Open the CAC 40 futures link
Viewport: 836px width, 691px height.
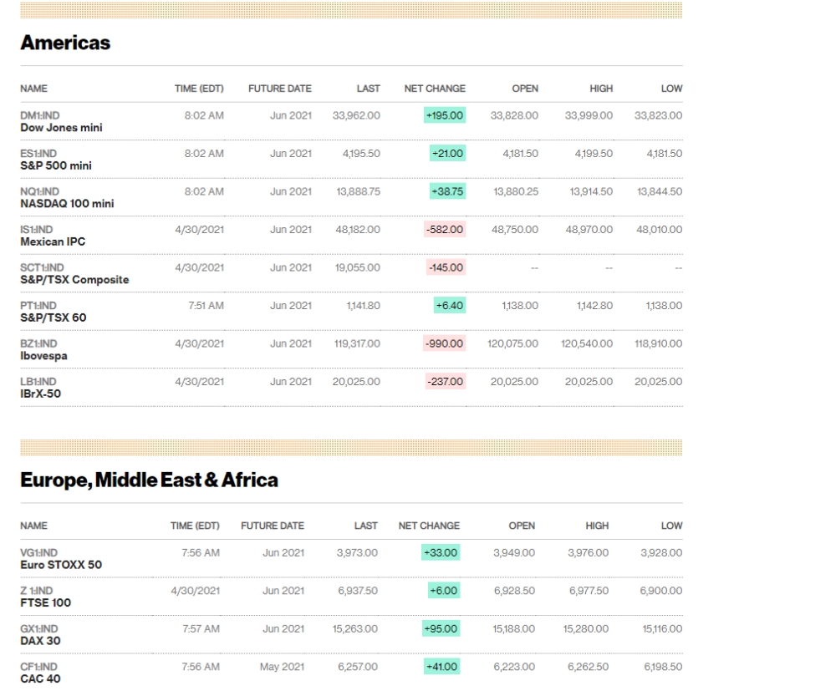pos(40,678)
